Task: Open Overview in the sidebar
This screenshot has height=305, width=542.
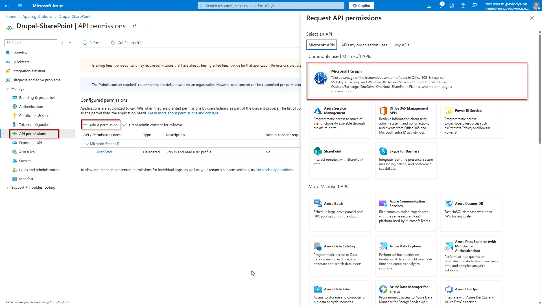Action: [x=20, y=53]
